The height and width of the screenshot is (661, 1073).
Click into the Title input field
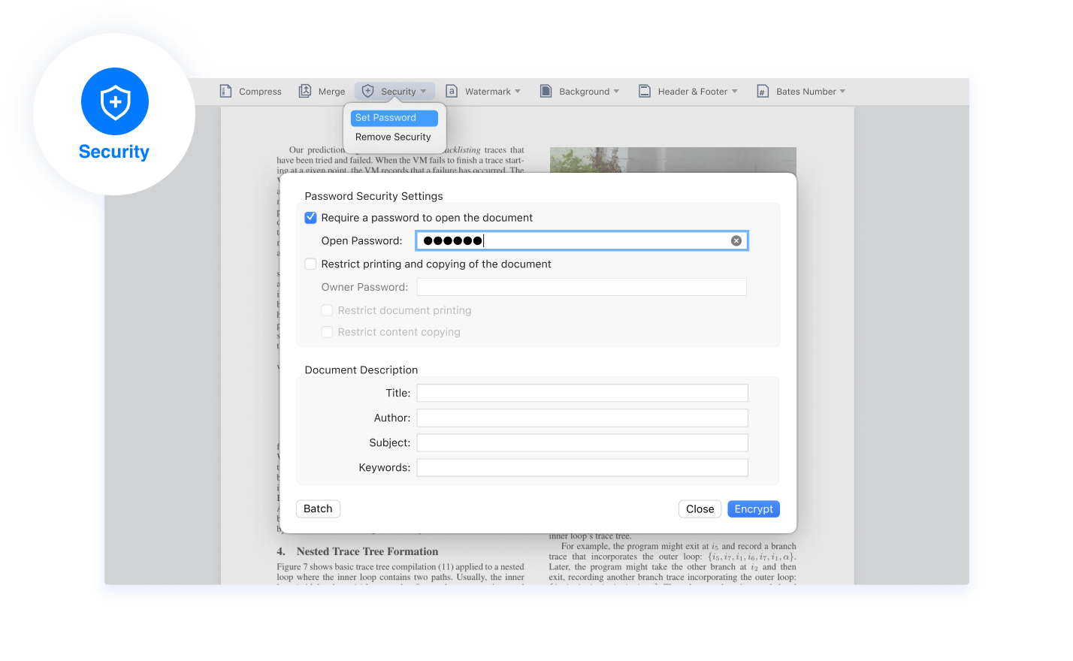[582, 393]
